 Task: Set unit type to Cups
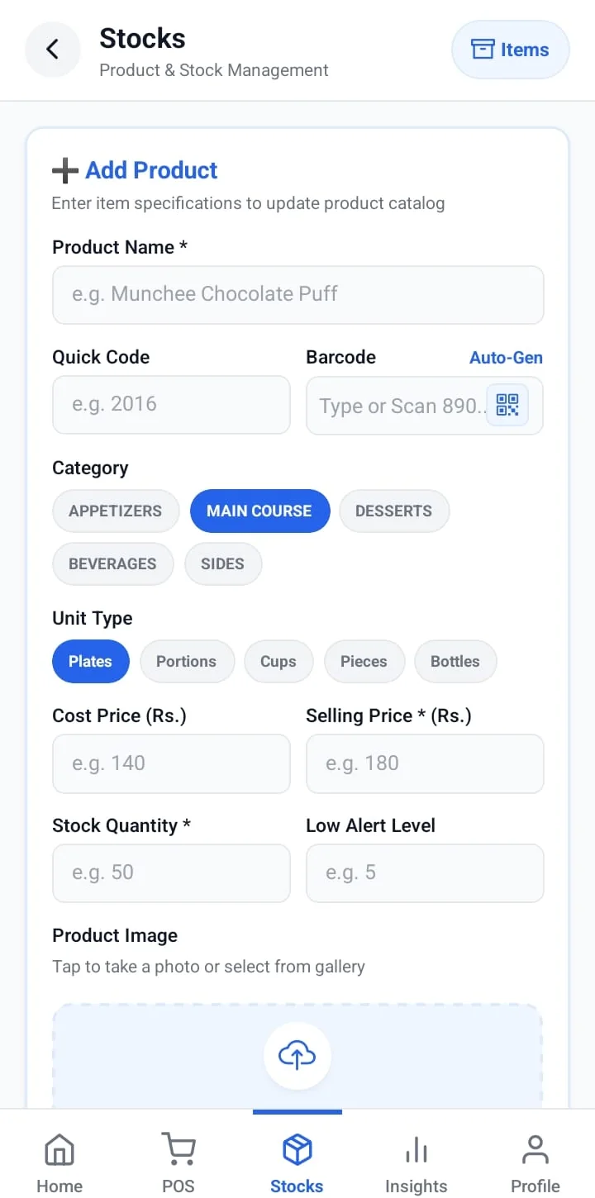(278, 661)
